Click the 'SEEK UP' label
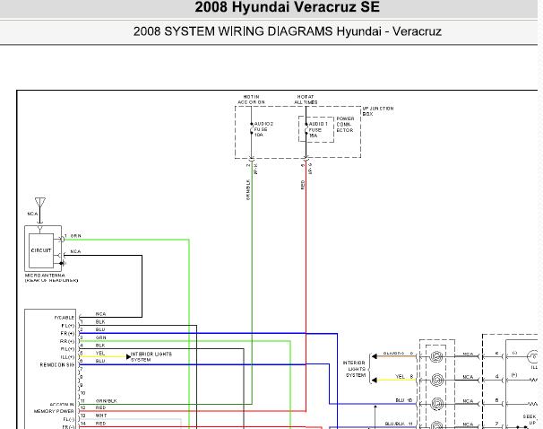The height and width of the screenshot is (429, 543). [530, 419]
